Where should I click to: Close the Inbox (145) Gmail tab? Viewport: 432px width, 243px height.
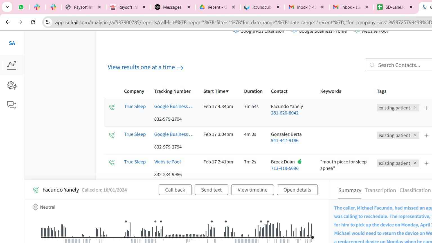[322, 7]
